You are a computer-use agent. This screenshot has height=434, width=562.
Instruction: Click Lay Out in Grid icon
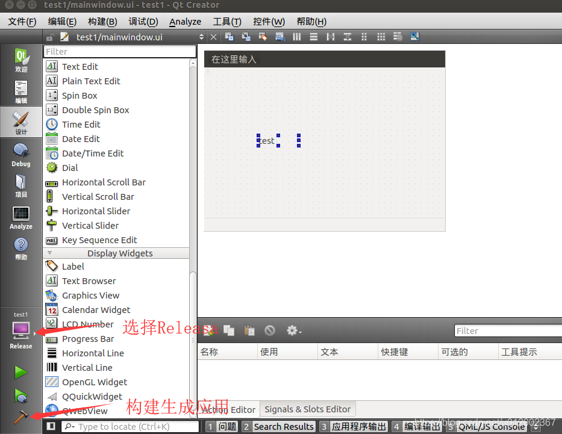[x=381, y=37]
